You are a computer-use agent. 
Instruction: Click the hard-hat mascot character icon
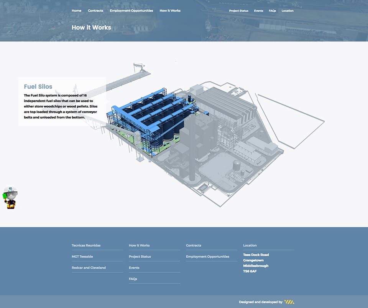(10, 197)
